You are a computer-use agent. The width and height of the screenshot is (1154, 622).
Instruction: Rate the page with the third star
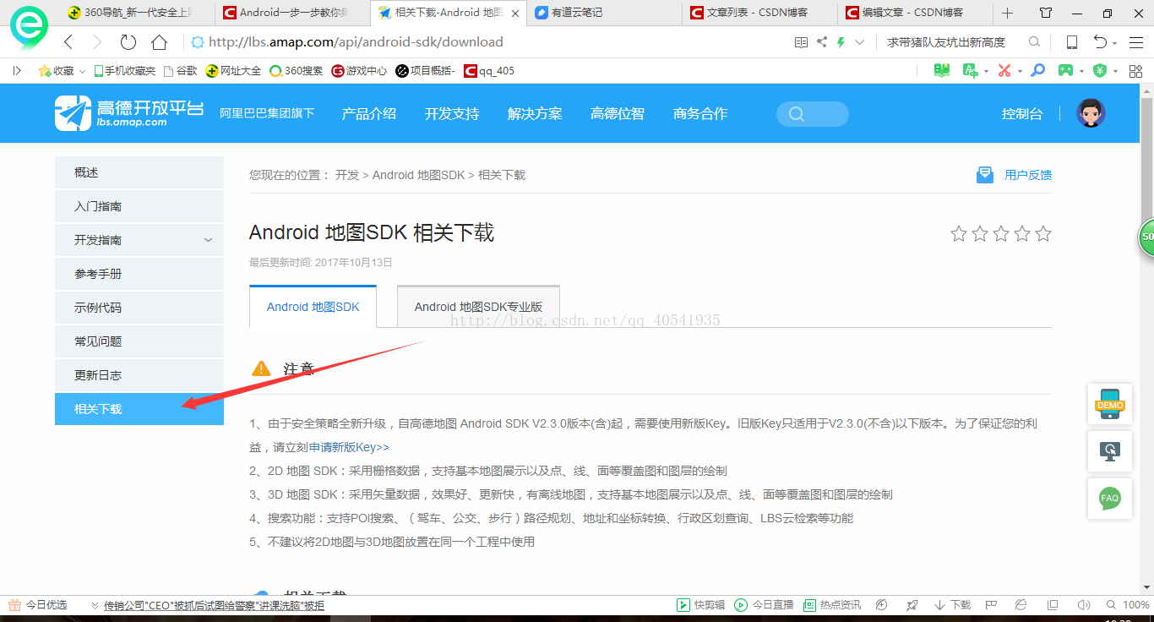click(1001, 233)
